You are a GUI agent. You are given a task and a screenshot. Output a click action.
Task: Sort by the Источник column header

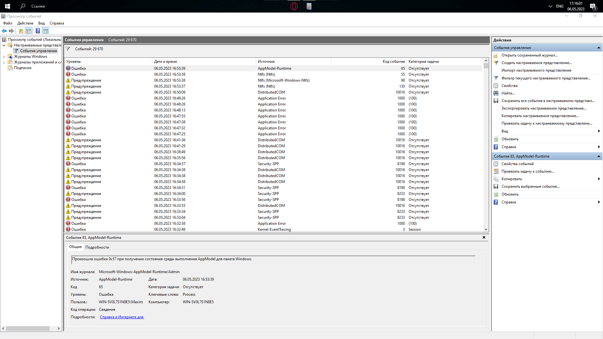pos(293,62)
